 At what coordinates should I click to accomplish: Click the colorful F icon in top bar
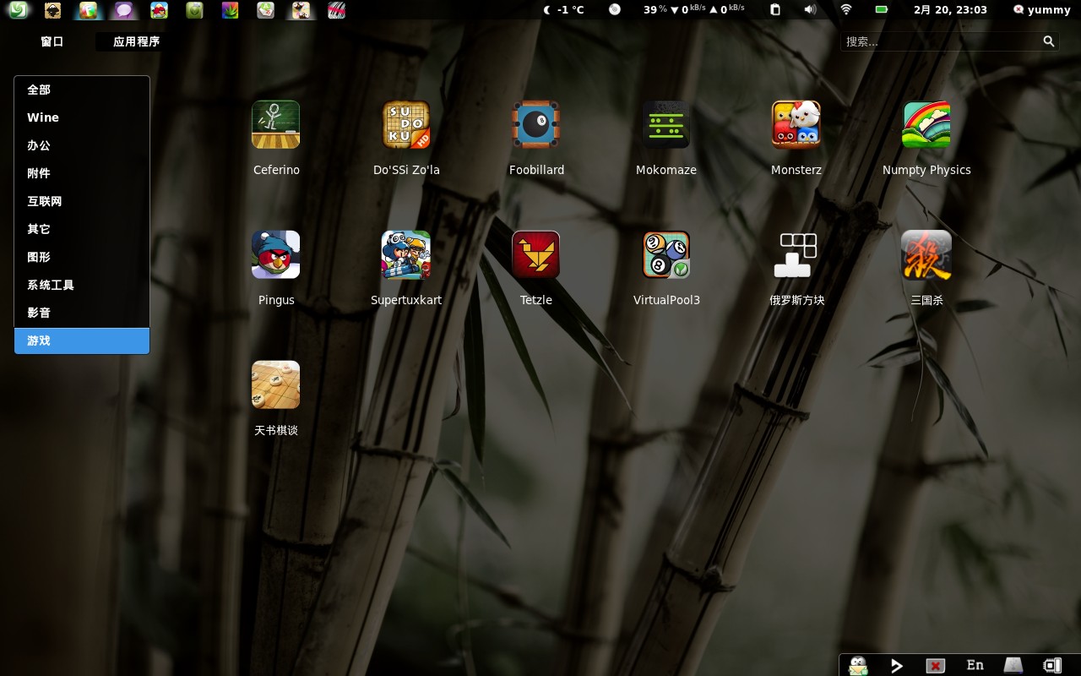click(88, 10)
